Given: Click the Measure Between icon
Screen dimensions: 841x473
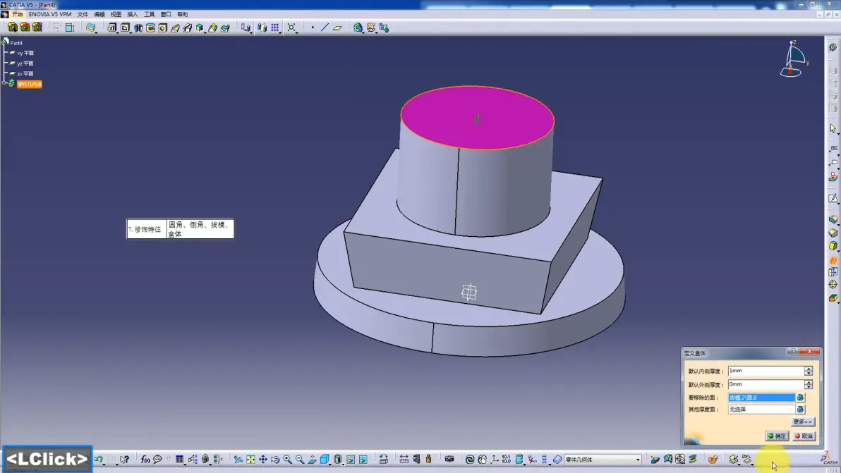Looking at the screenshot, I should pyautogui.click(x=404, y=459).
